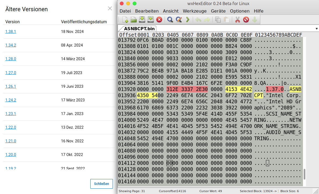The height and width of the screenshot is (194, 319).
Task: Close the Ältere Versionen dialog with X
Action: pos(110,9)
